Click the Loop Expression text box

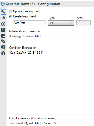click(x=51, y=123)
